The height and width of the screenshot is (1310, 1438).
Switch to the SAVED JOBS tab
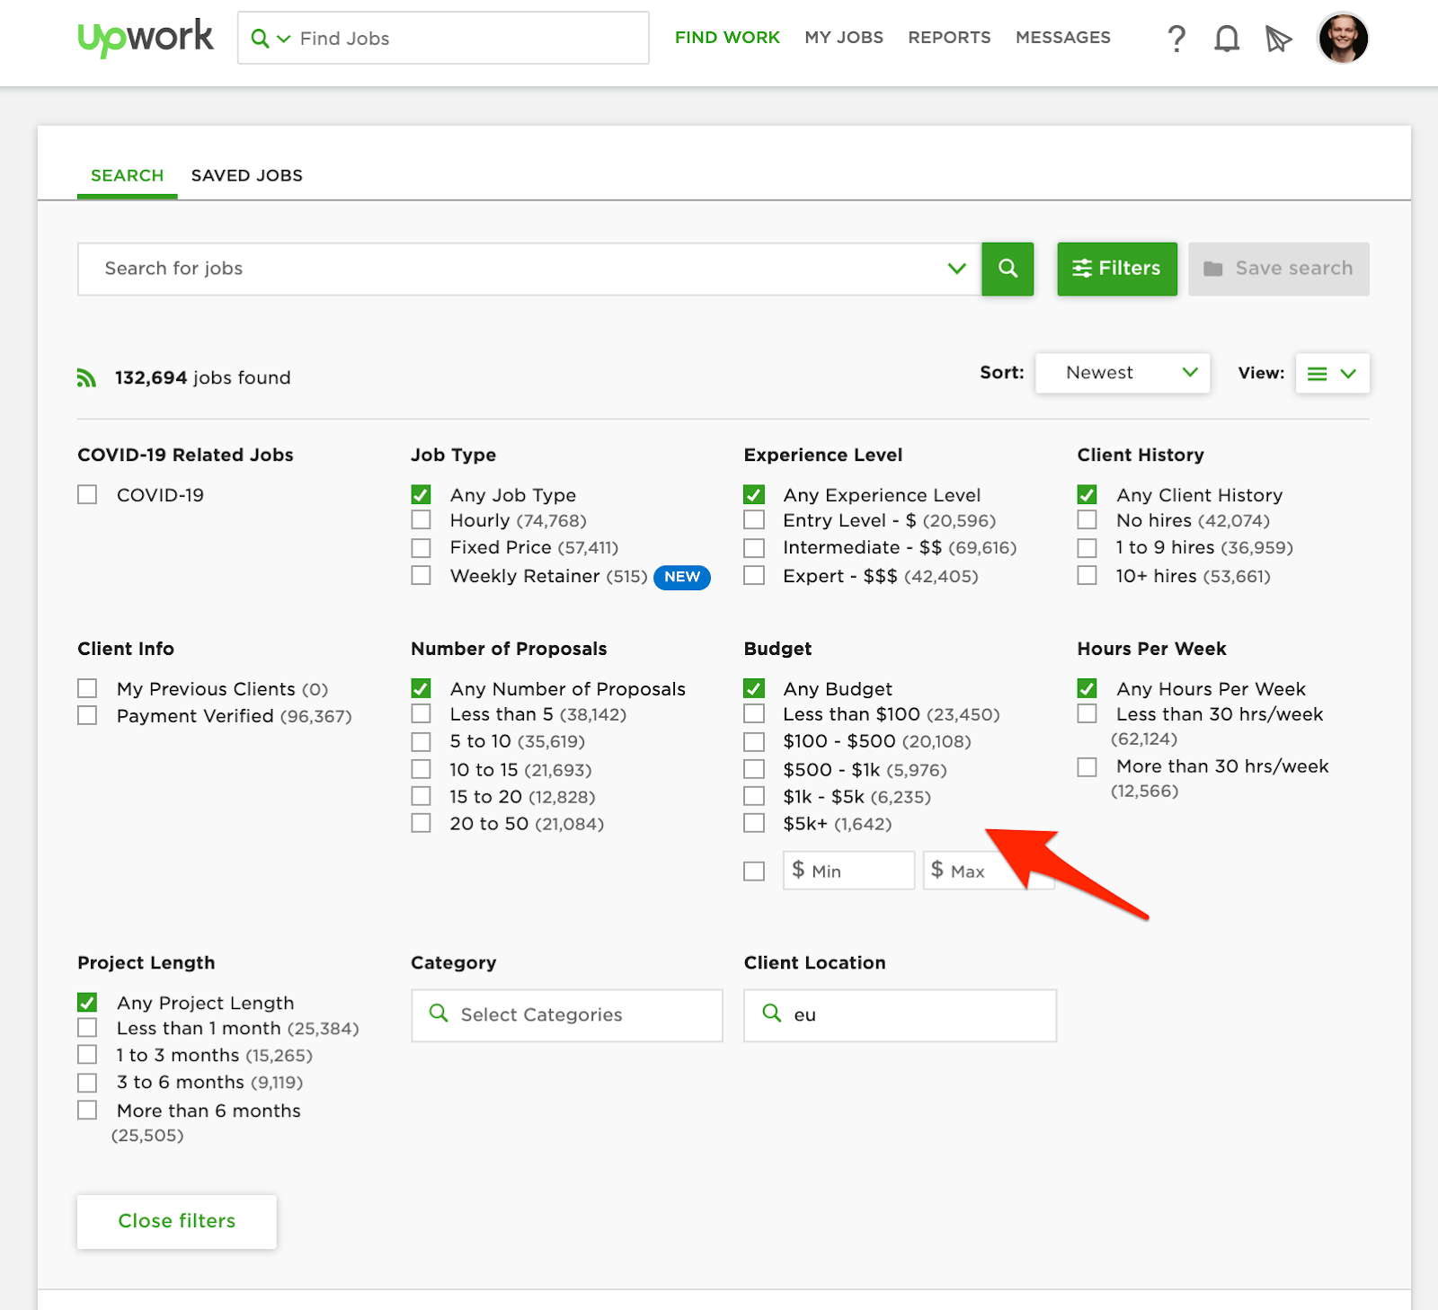pyautogui.click(x=247, y=175)
